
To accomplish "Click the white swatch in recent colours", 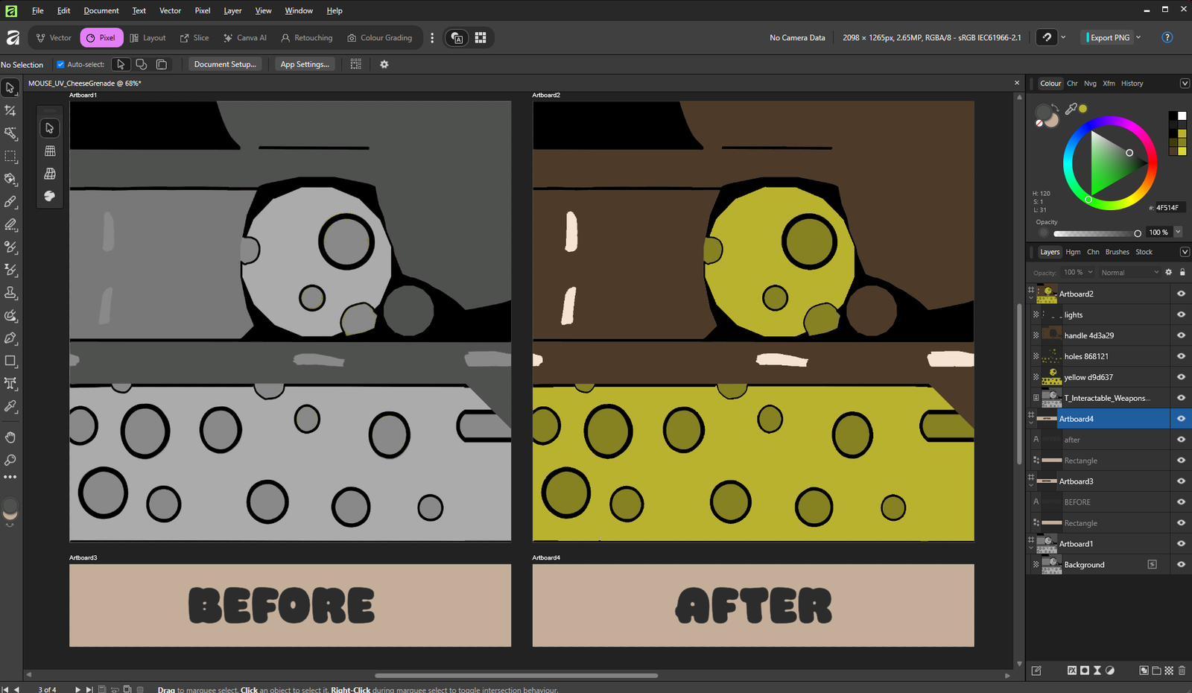I will [1182, 115].
